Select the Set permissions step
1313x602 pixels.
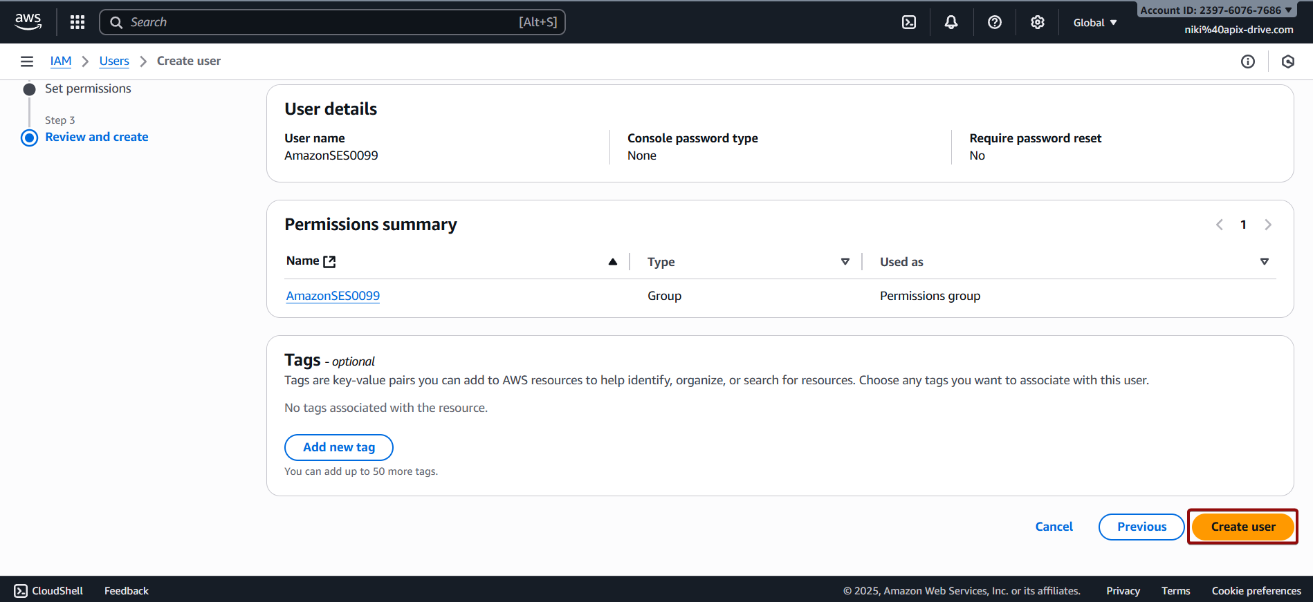coord(88,88)
